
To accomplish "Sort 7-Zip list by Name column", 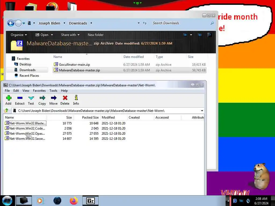I will (25, 117).
